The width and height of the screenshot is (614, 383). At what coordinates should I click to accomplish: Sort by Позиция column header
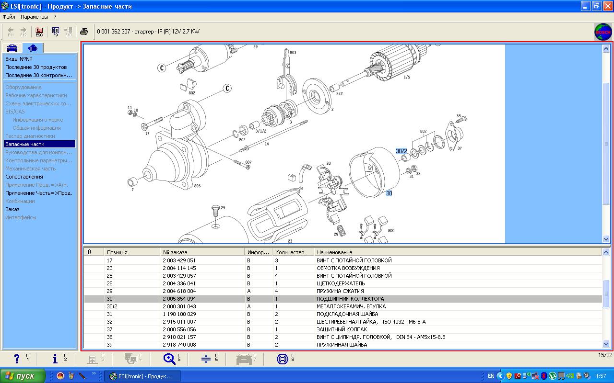tap(132, 252)
